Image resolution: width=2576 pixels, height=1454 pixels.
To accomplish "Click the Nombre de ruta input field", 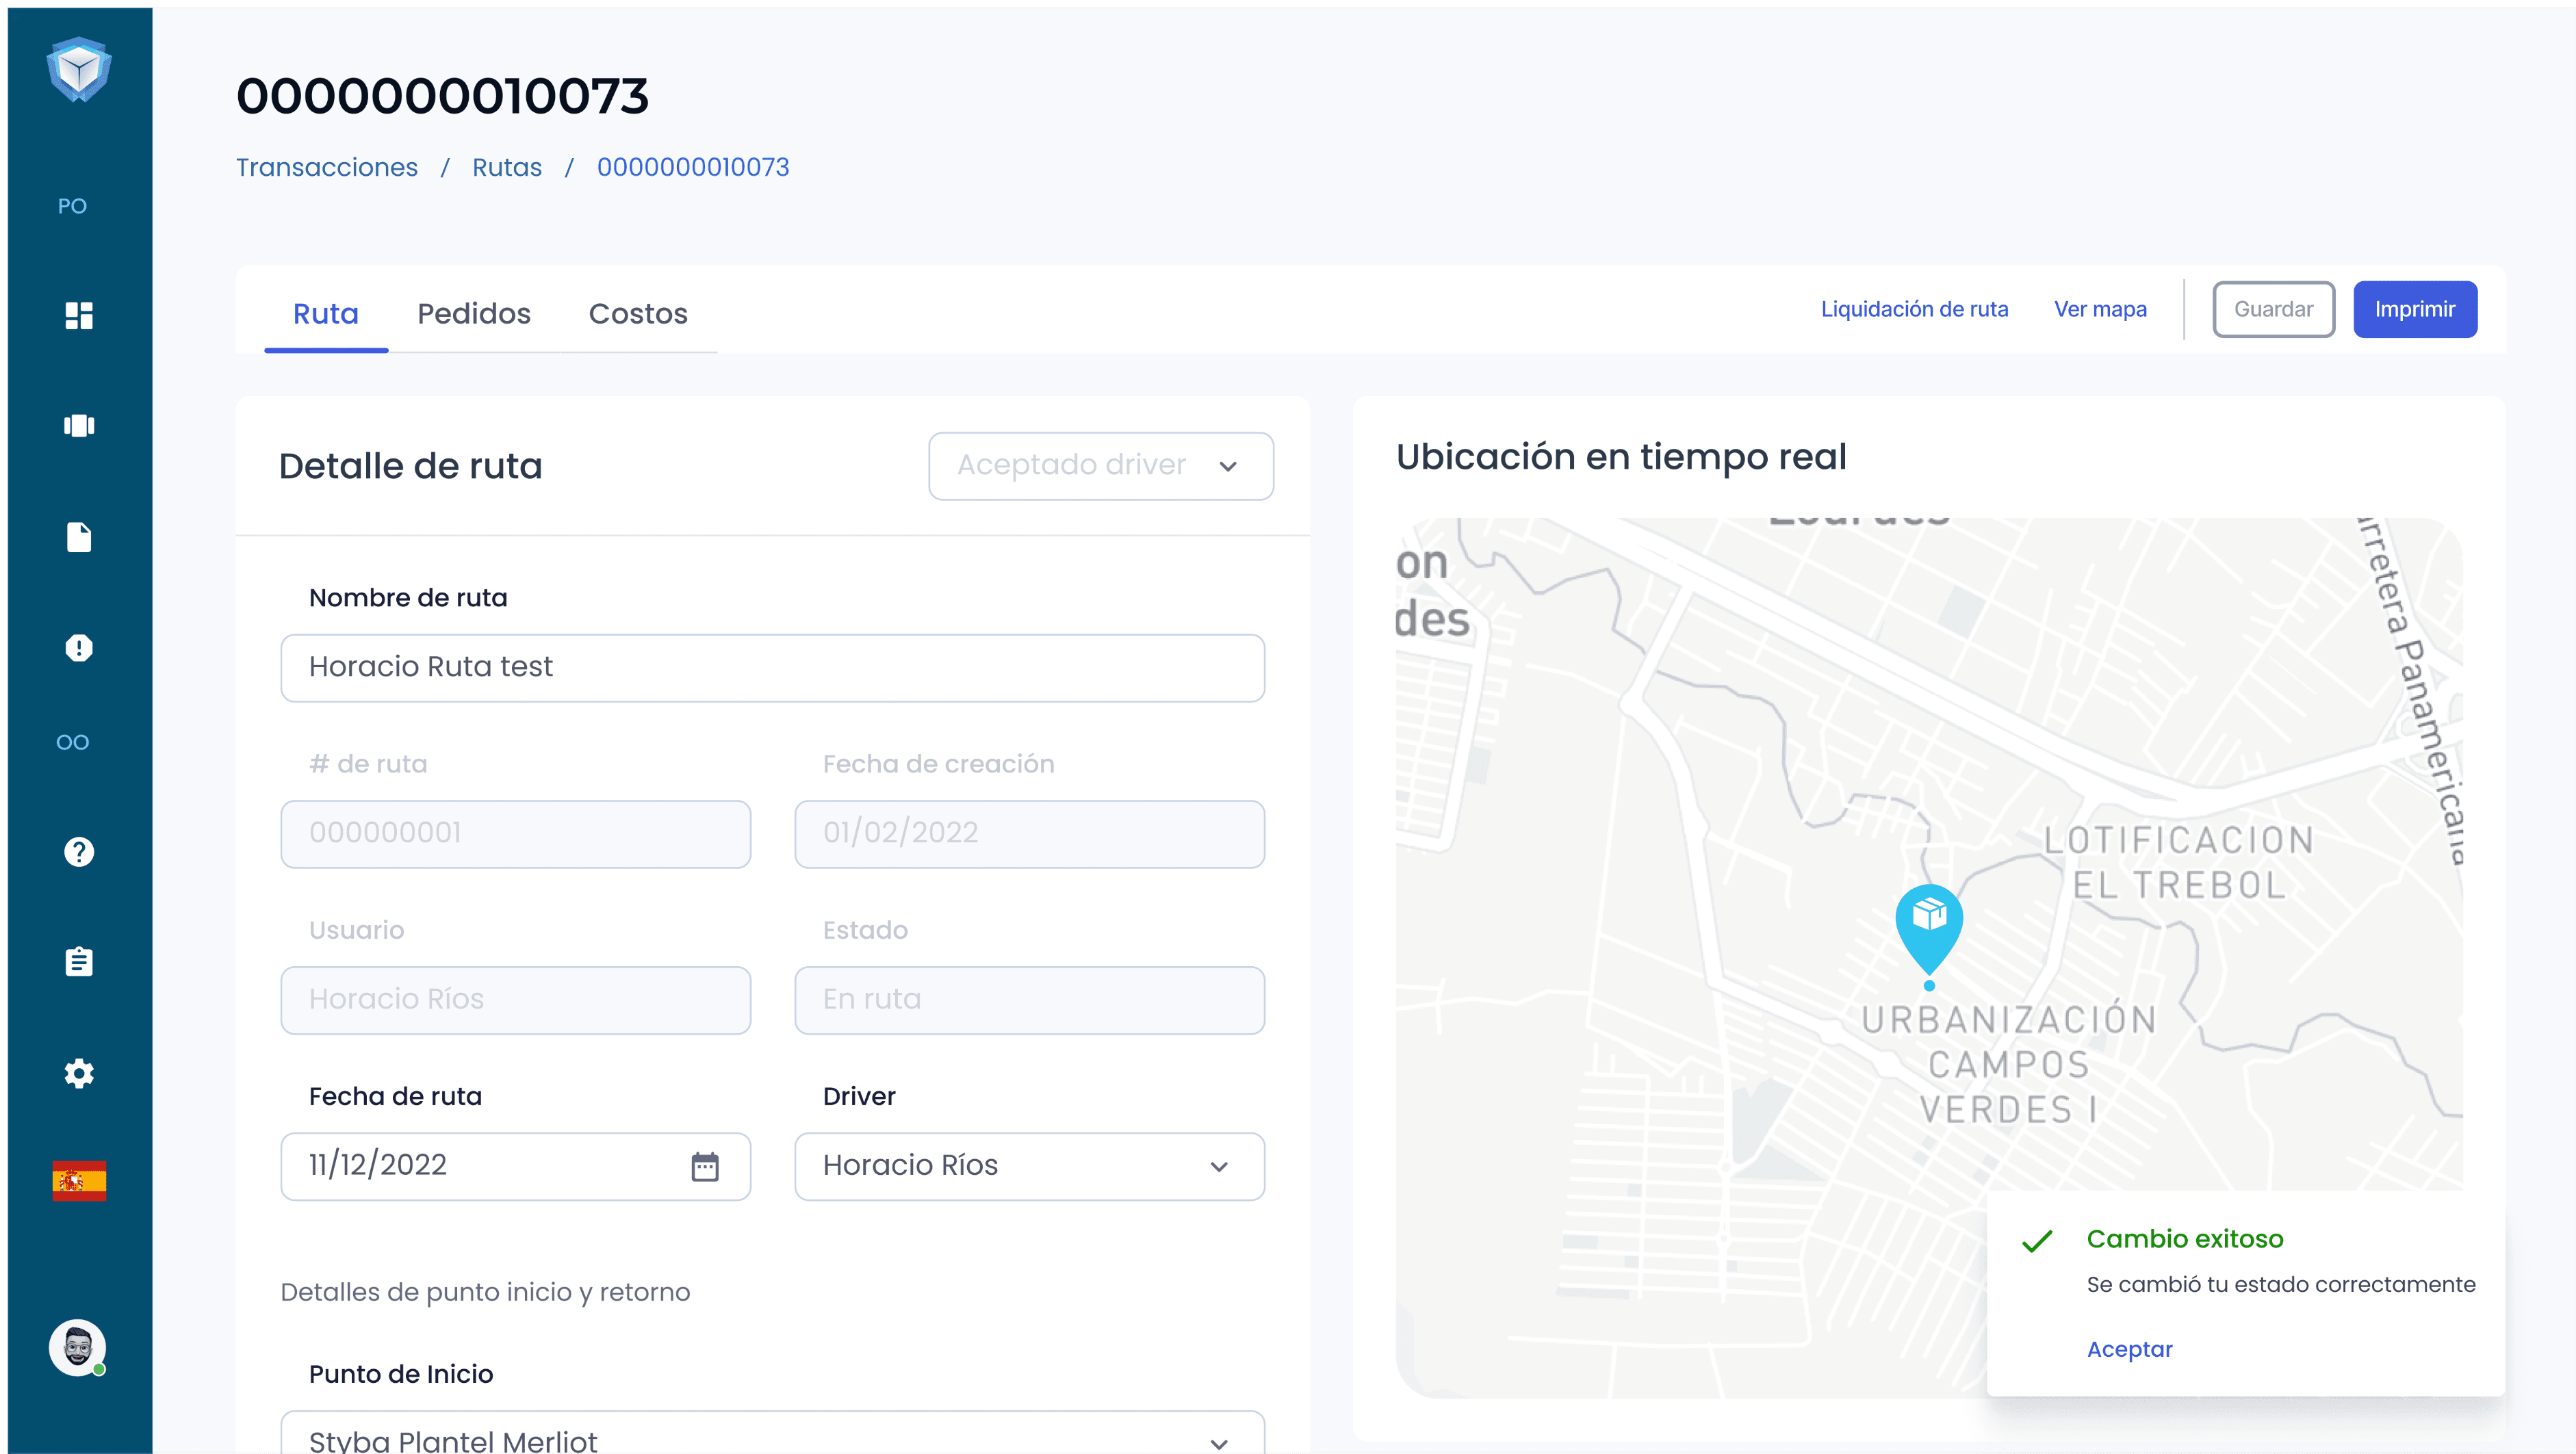I will coord(772,668).
